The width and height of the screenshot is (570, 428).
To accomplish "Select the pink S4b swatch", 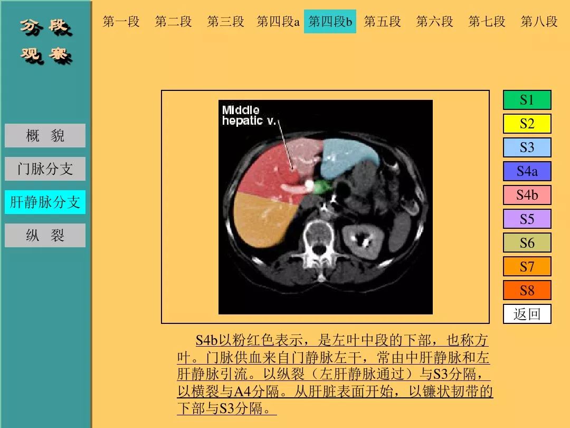I will click(x=527, y=195).
